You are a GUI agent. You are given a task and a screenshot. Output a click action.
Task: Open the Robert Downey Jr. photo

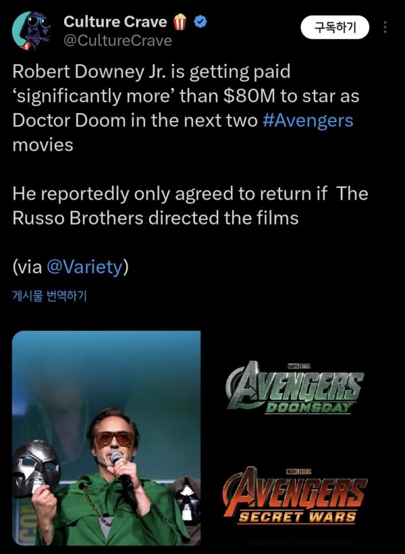pyautogui.click(x=107, y=438)
